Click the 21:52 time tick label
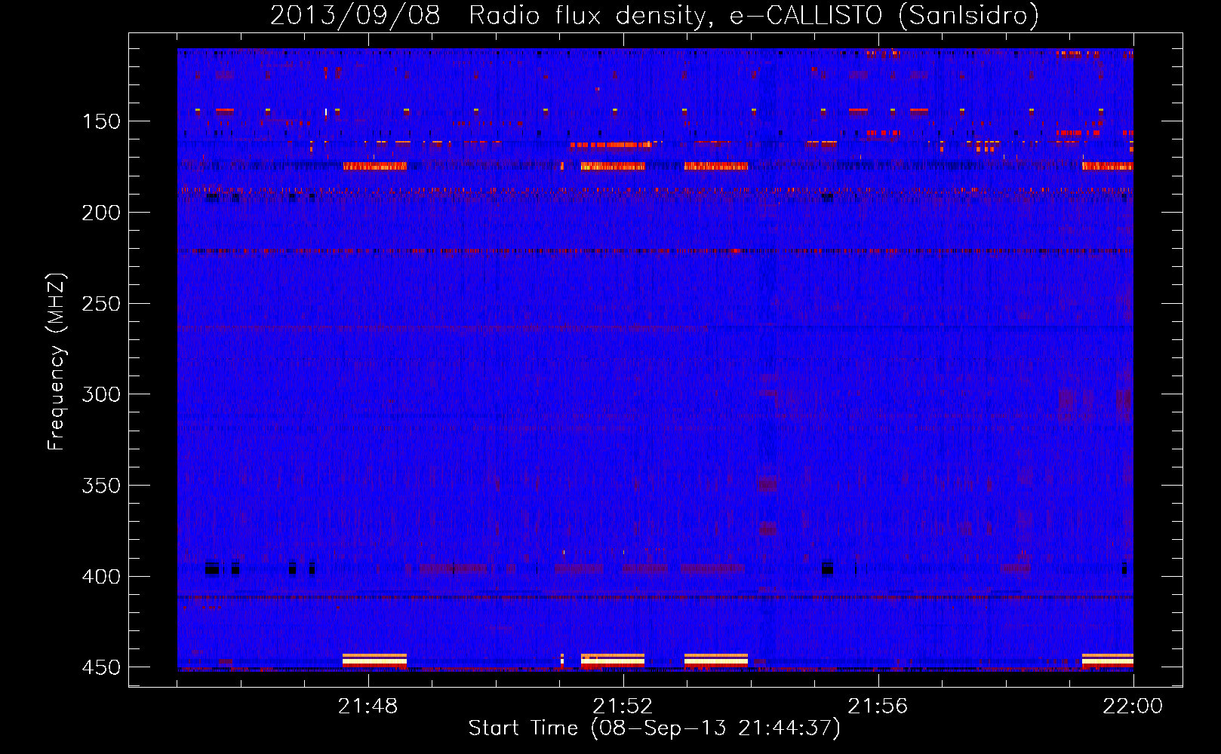This screenshot has height=754, width=1221. pos(623,706)
